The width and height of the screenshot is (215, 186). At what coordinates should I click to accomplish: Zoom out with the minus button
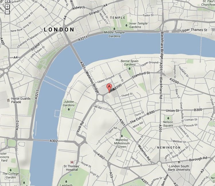tap(7, 12)
